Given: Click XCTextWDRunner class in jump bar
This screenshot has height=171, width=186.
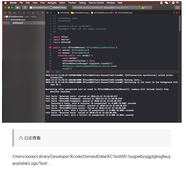Looking at the screenshot, I should 124,13.
